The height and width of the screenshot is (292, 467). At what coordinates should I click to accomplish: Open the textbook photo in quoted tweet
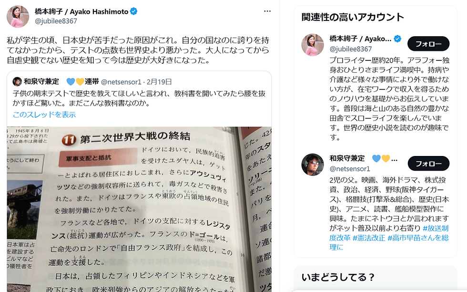[x=139, y=209]
